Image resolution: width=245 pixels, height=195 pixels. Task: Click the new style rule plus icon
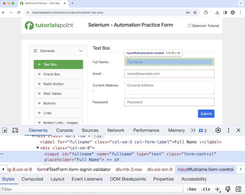[217, 189]
